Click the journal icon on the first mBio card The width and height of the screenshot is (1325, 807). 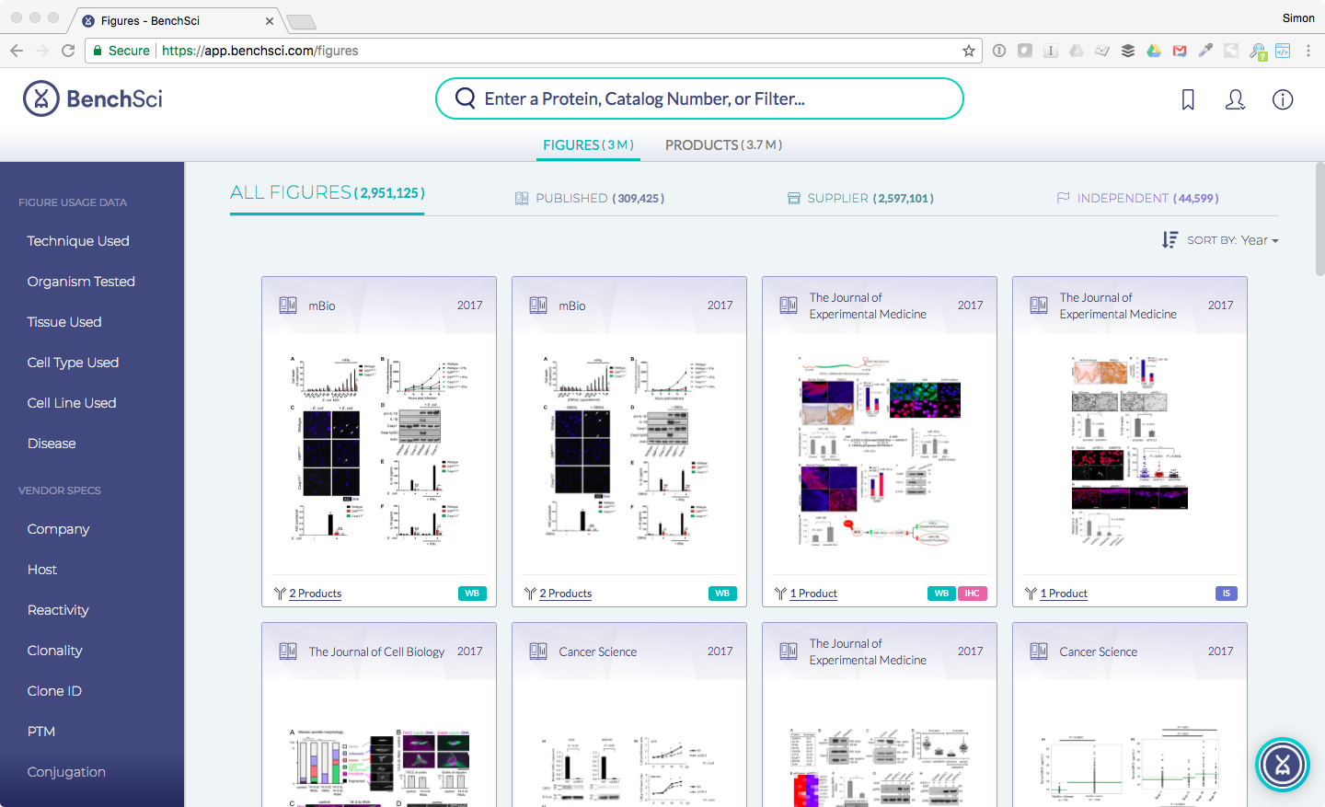click(288, 305)
